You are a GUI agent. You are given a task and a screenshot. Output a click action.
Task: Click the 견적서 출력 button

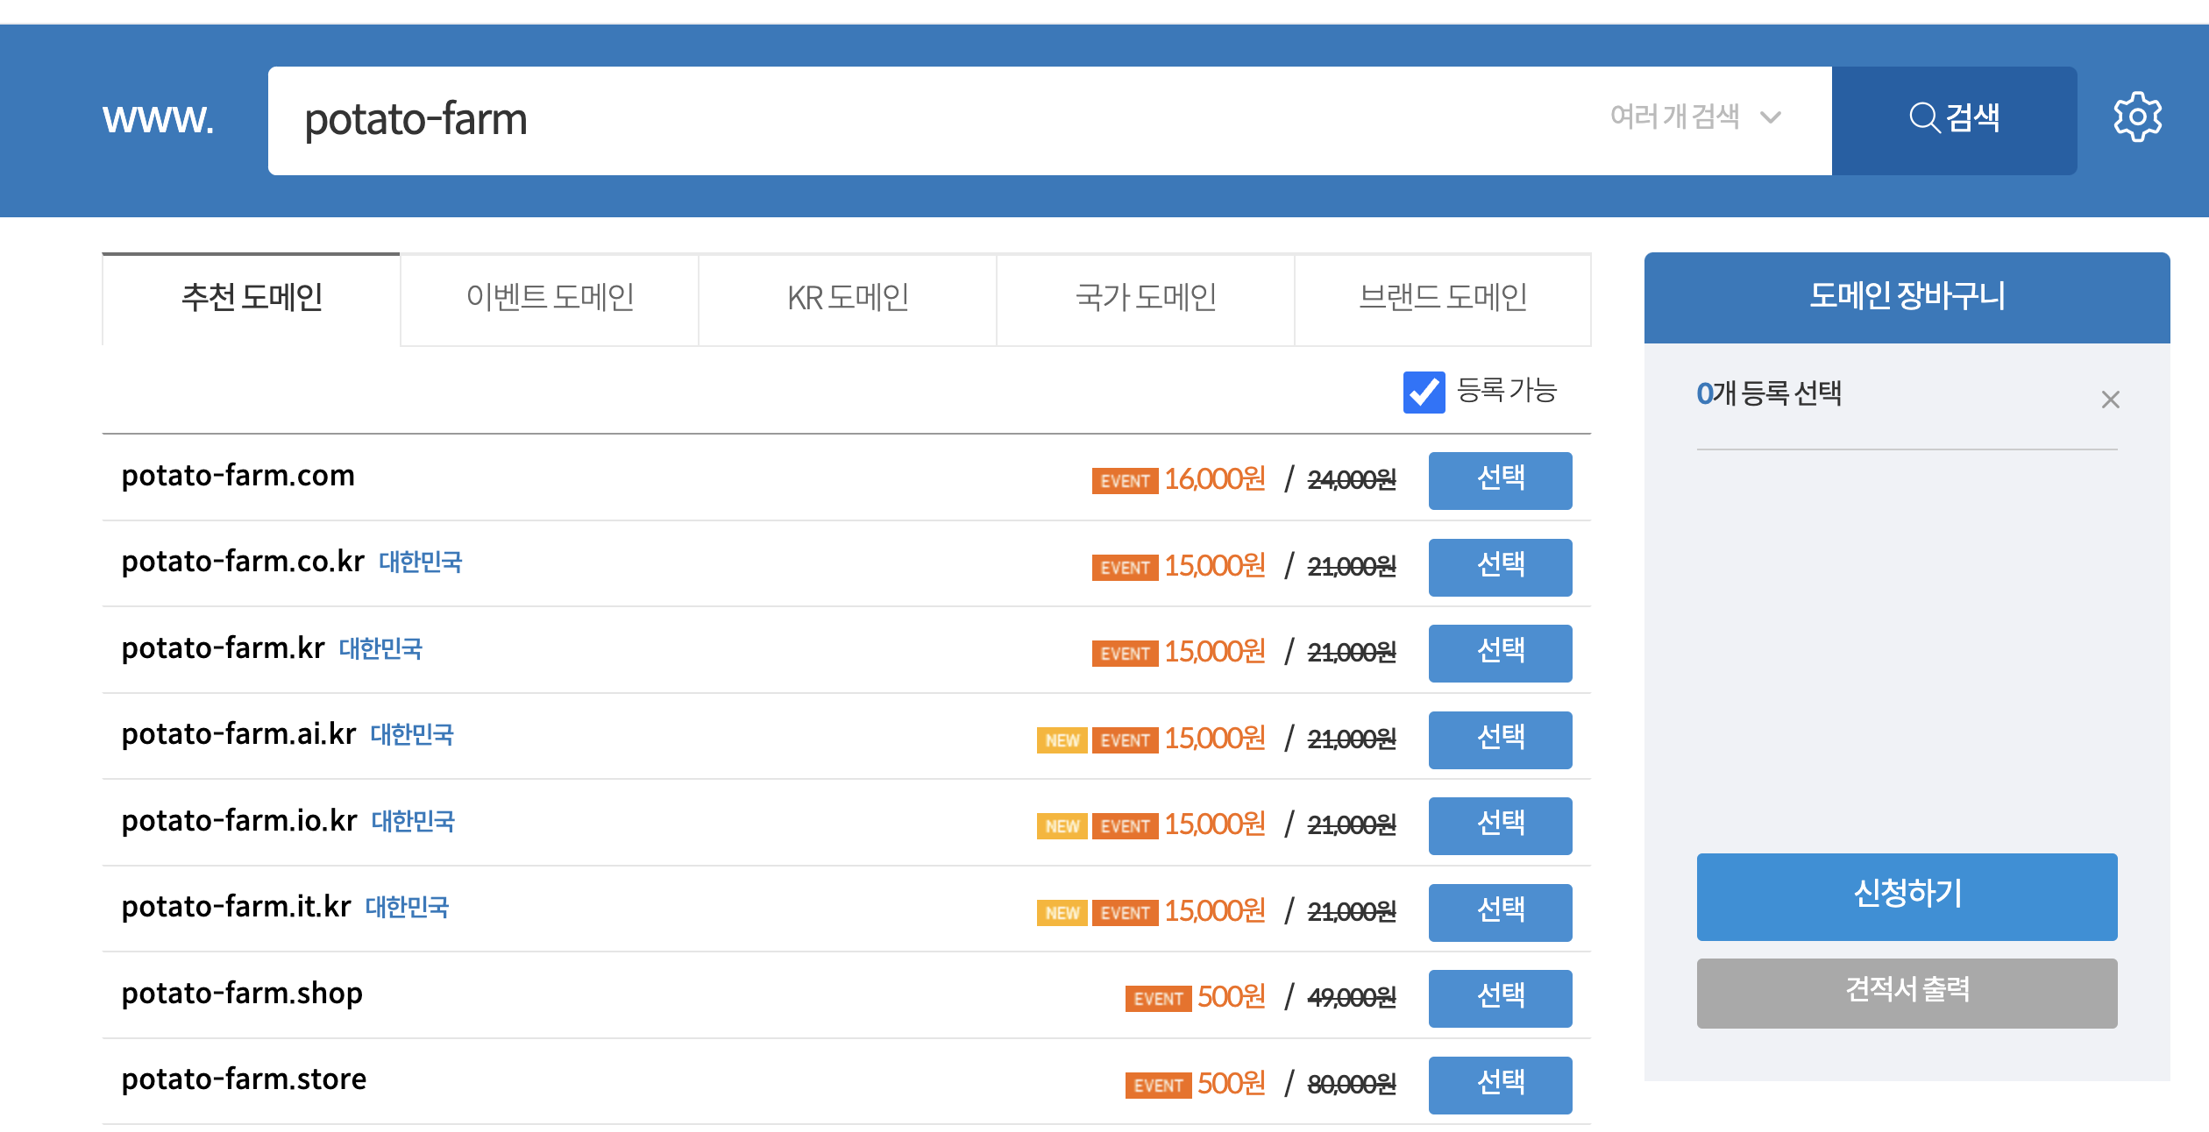click(1907, 993)
